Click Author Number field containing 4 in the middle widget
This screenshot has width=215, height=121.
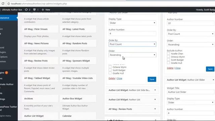pos(132,34)
